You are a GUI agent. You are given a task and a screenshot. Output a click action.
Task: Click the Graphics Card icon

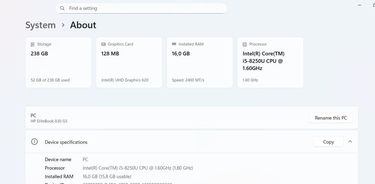(103, 44)
